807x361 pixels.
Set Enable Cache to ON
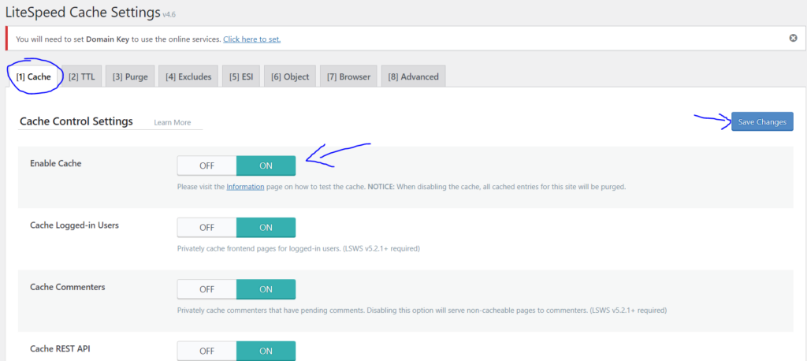point(266,166)
